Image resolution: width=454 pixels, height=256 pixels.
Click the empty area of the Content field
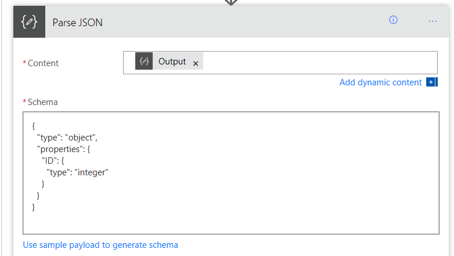click(x=320, y=63)
